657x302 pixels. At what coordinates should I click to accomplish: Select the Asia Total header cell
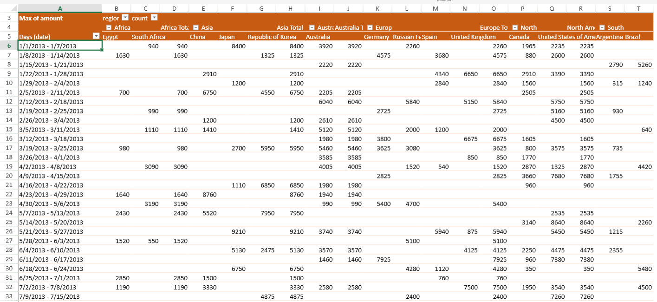(x=290, y=27)
